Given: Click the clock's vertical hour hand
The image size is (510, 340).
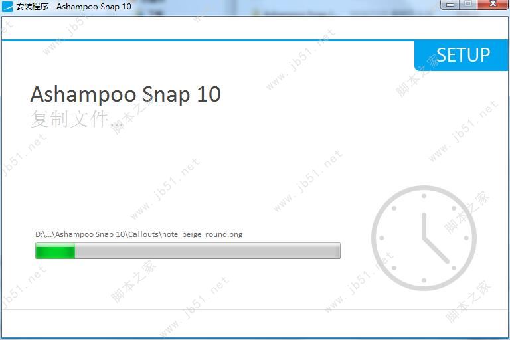Looking at the screenshot, I should click(424, 226).
